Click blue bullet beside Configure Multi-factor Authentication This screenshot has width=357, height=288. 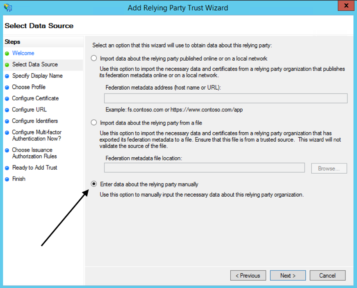(x=7, y=132)
